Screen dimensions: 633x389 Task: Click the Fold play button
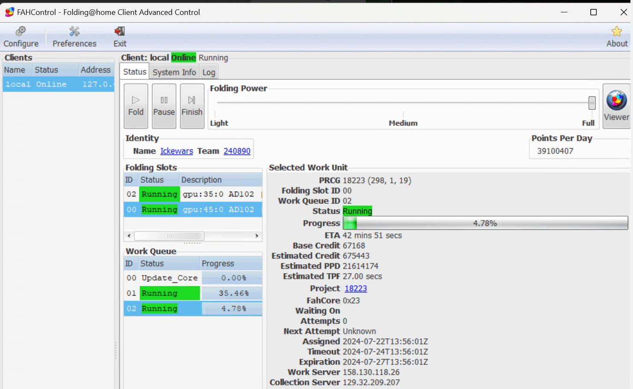click(x=136, y=106)
